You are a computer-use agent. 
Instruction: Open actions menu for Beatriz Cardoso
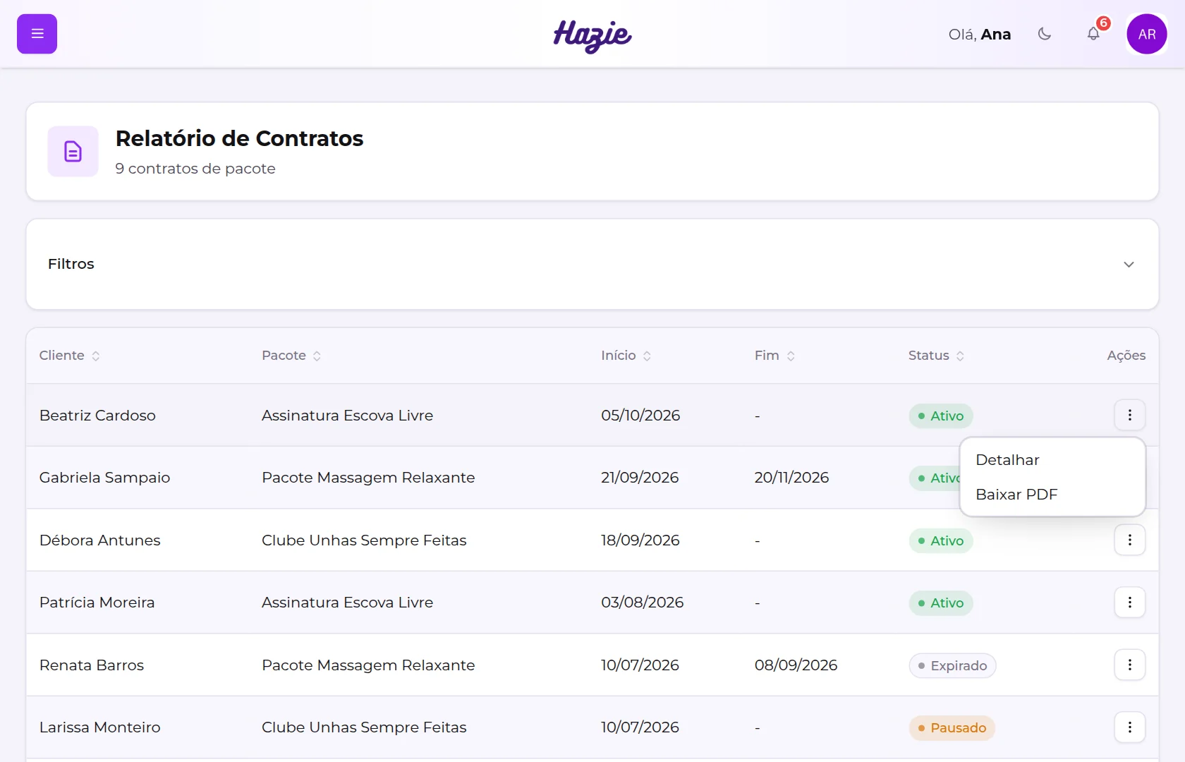(x=1130, y=415)
